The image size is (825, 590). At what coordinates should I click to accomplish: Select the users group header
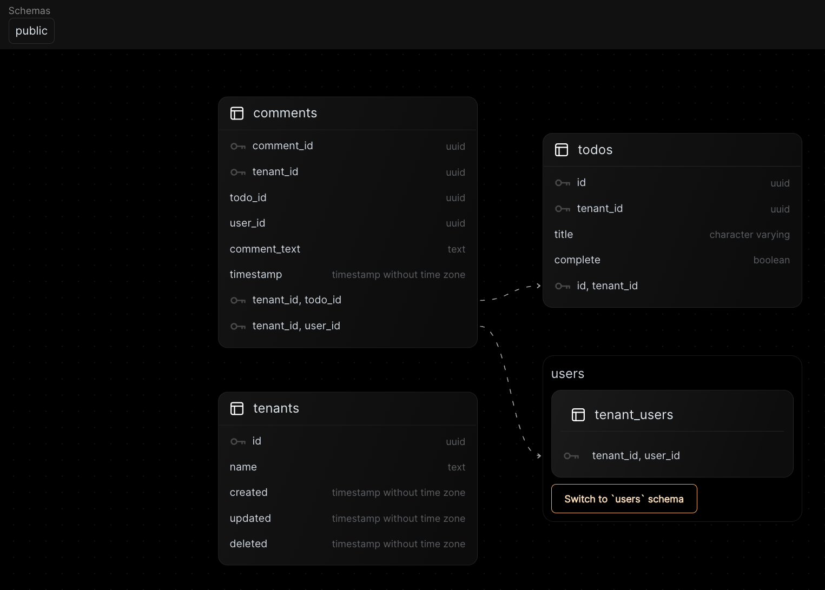(x=567, y=373)
